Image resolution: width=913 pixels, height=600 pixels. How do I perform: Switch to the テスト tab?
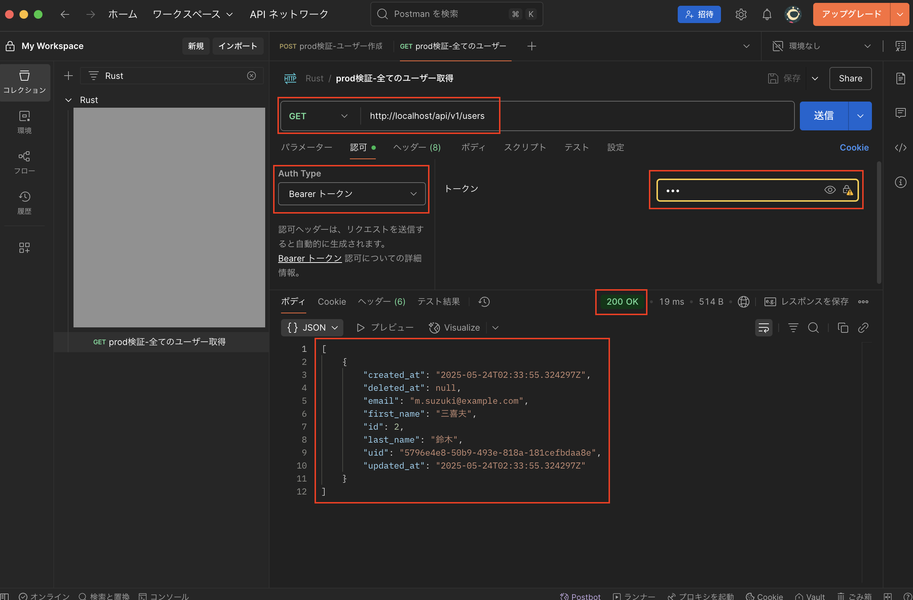pos(576,147)
